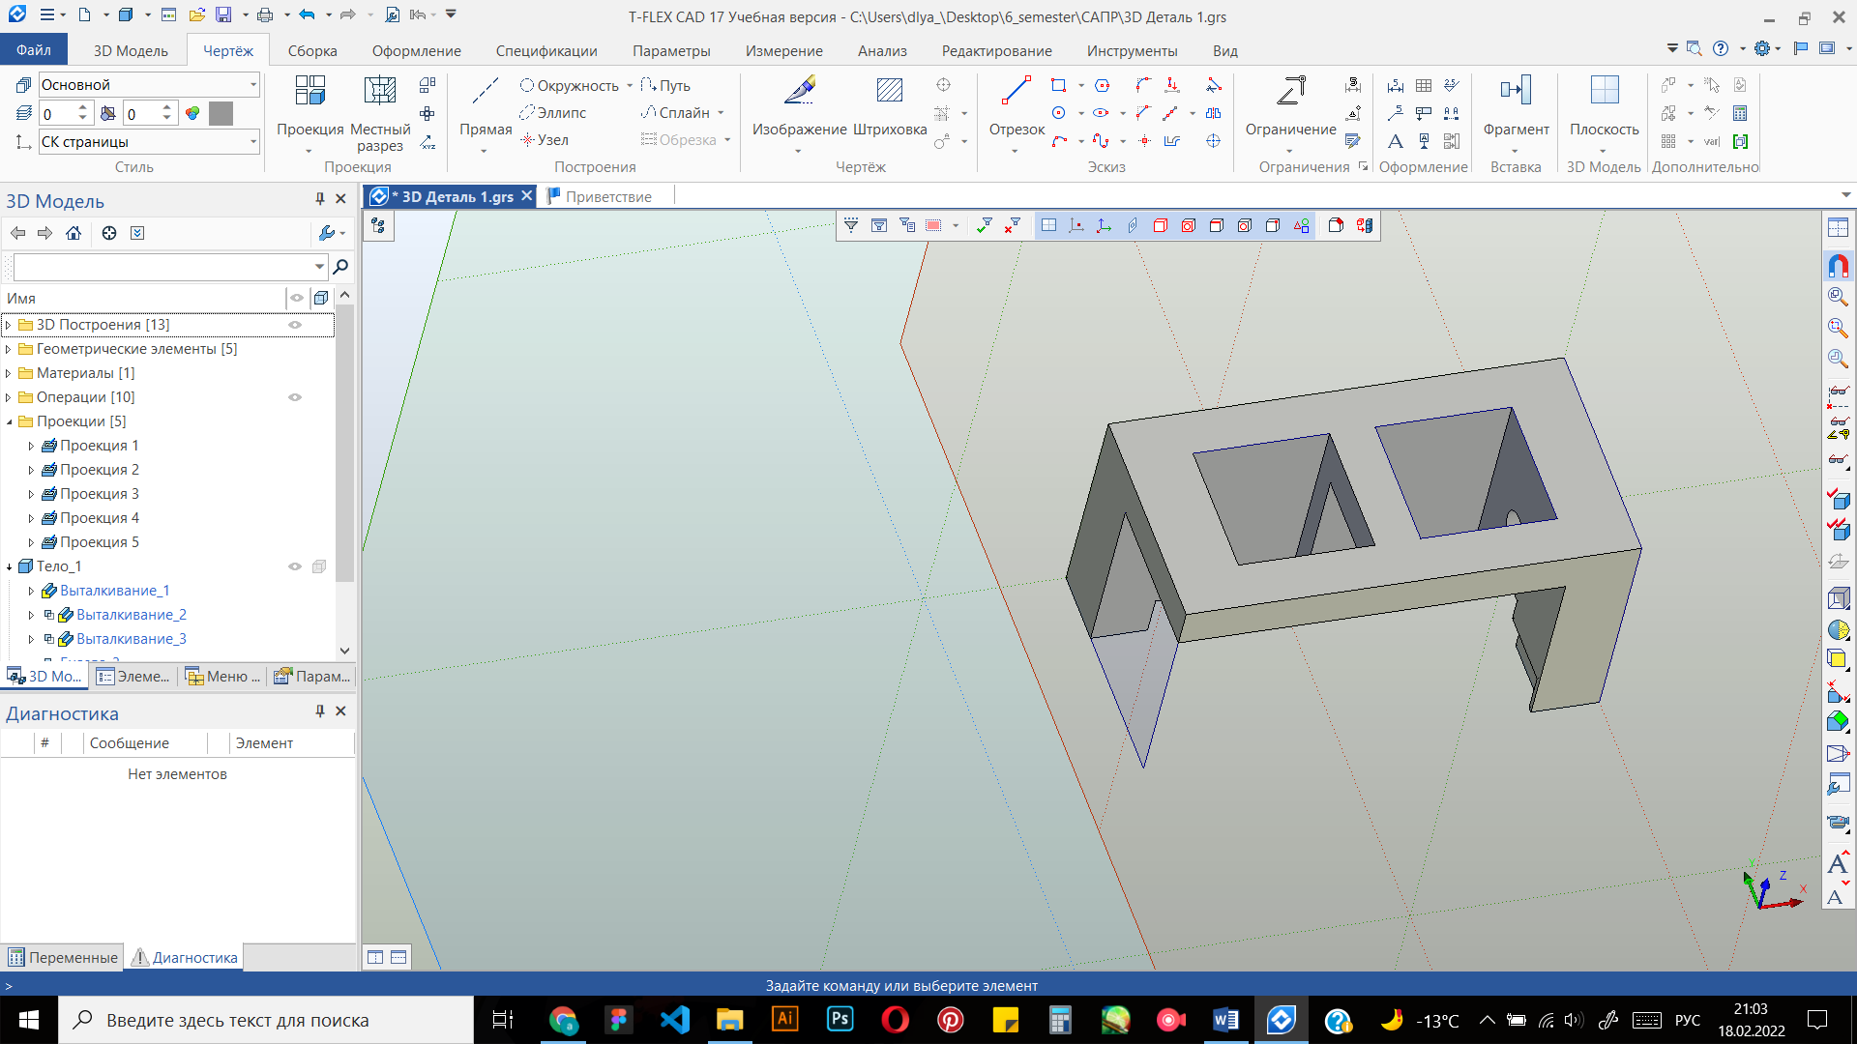This screenshot has width=1857, height=1044.
Task: Click the model tree search input field
Action: pyautogui.click(x=162, y=266)
